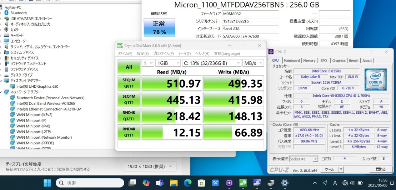Collapse the ネットワーク アダプター node
This screenshot has width=396, height=190.
1,92
